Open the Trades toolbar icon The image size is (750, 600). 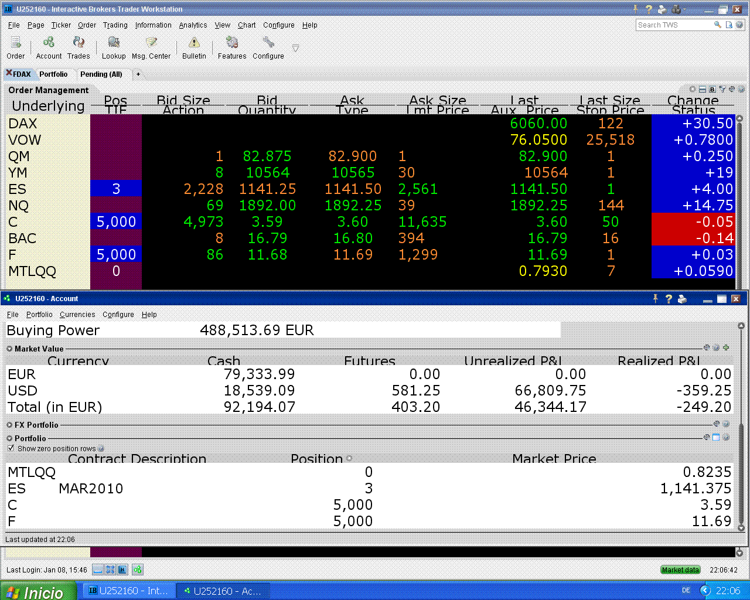pos(79,43)
